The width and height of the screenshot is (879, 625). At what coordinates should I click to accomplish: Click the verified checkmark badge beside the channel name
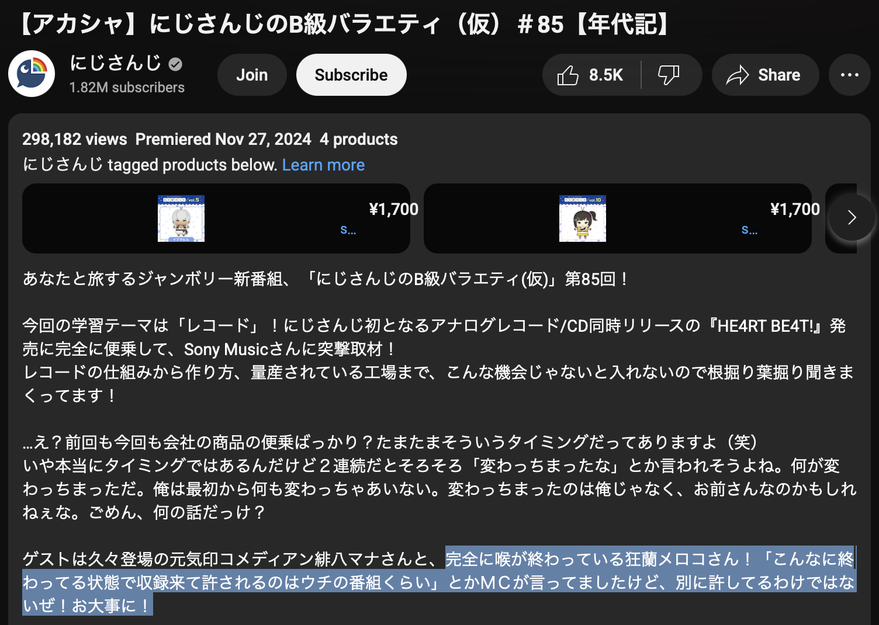175,64
